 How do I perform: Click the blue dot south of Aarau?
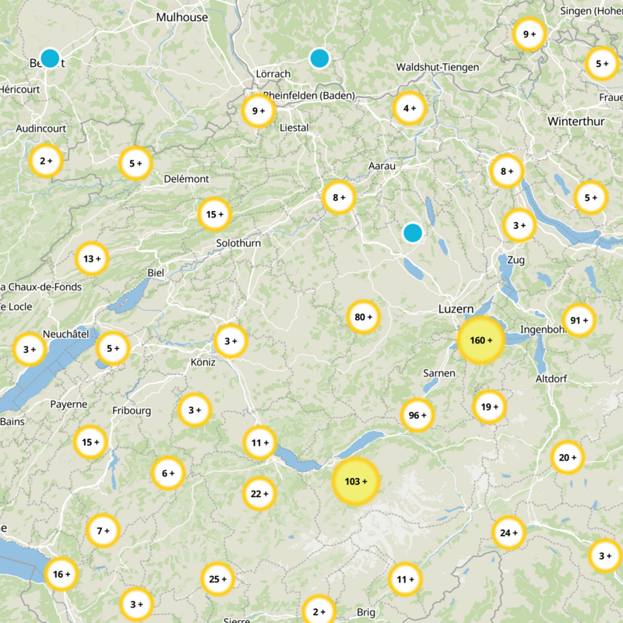(412, 232)
